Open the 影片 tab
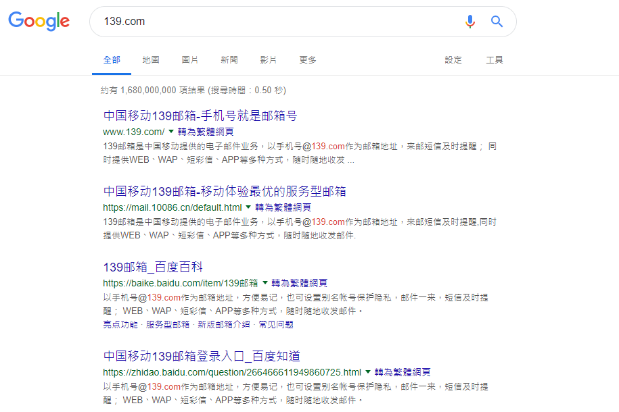Screen dimensions: 619x412 pyautogui.click(x=268, y=60)
